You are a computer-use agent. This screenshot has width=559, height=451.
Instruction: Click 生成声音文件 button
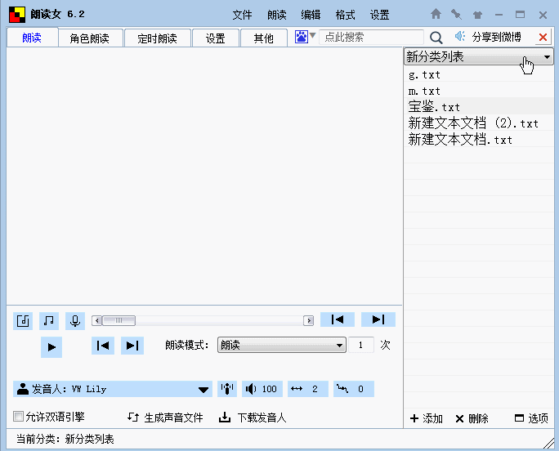pos(165,418)
